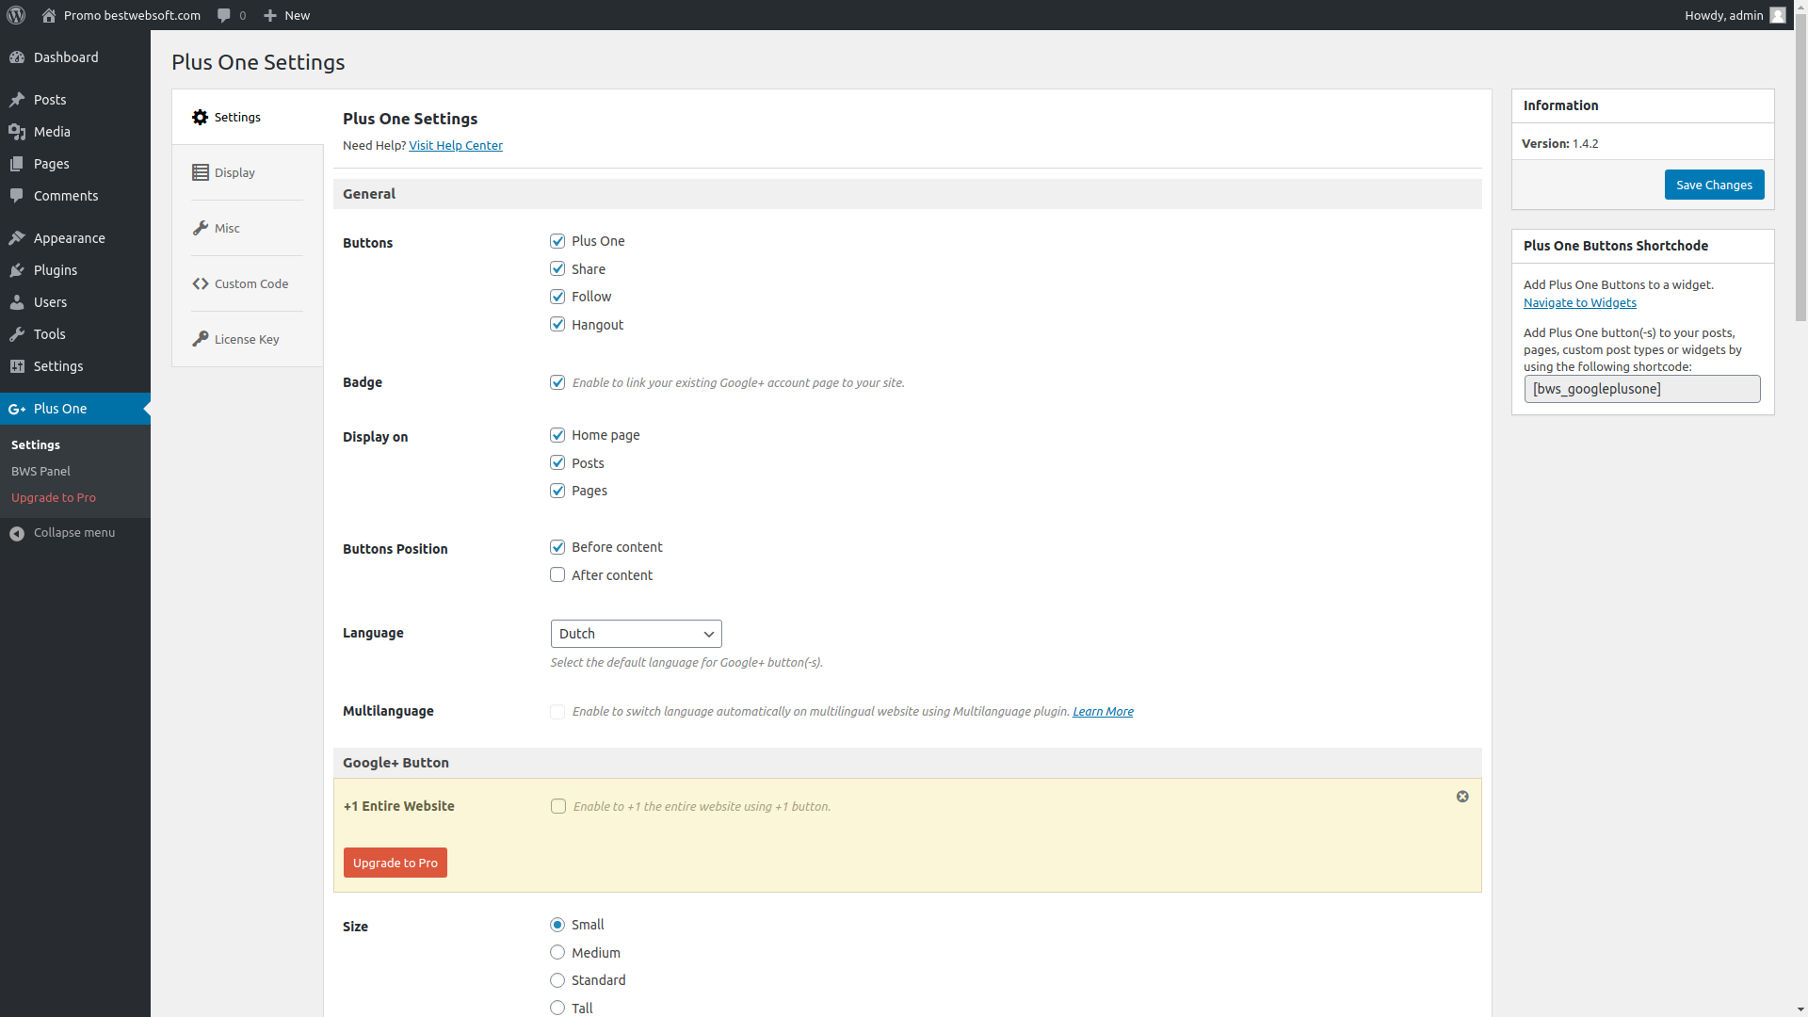This screenshot has height=1017, width=1808.
Task: Click the sidebar Settings sliders icon
Action: coord(17,366)
